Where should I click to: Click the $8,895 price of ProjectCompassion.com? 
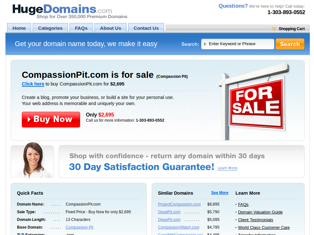tap(213, 204)
